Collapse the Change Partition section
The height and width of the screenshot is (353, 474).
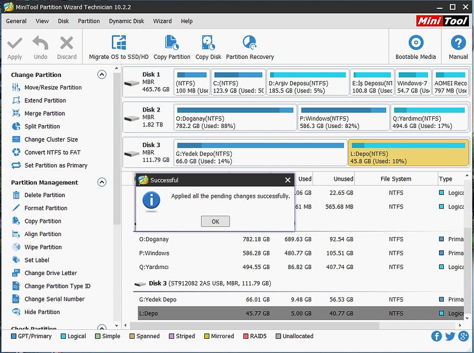tap(102, 74)
